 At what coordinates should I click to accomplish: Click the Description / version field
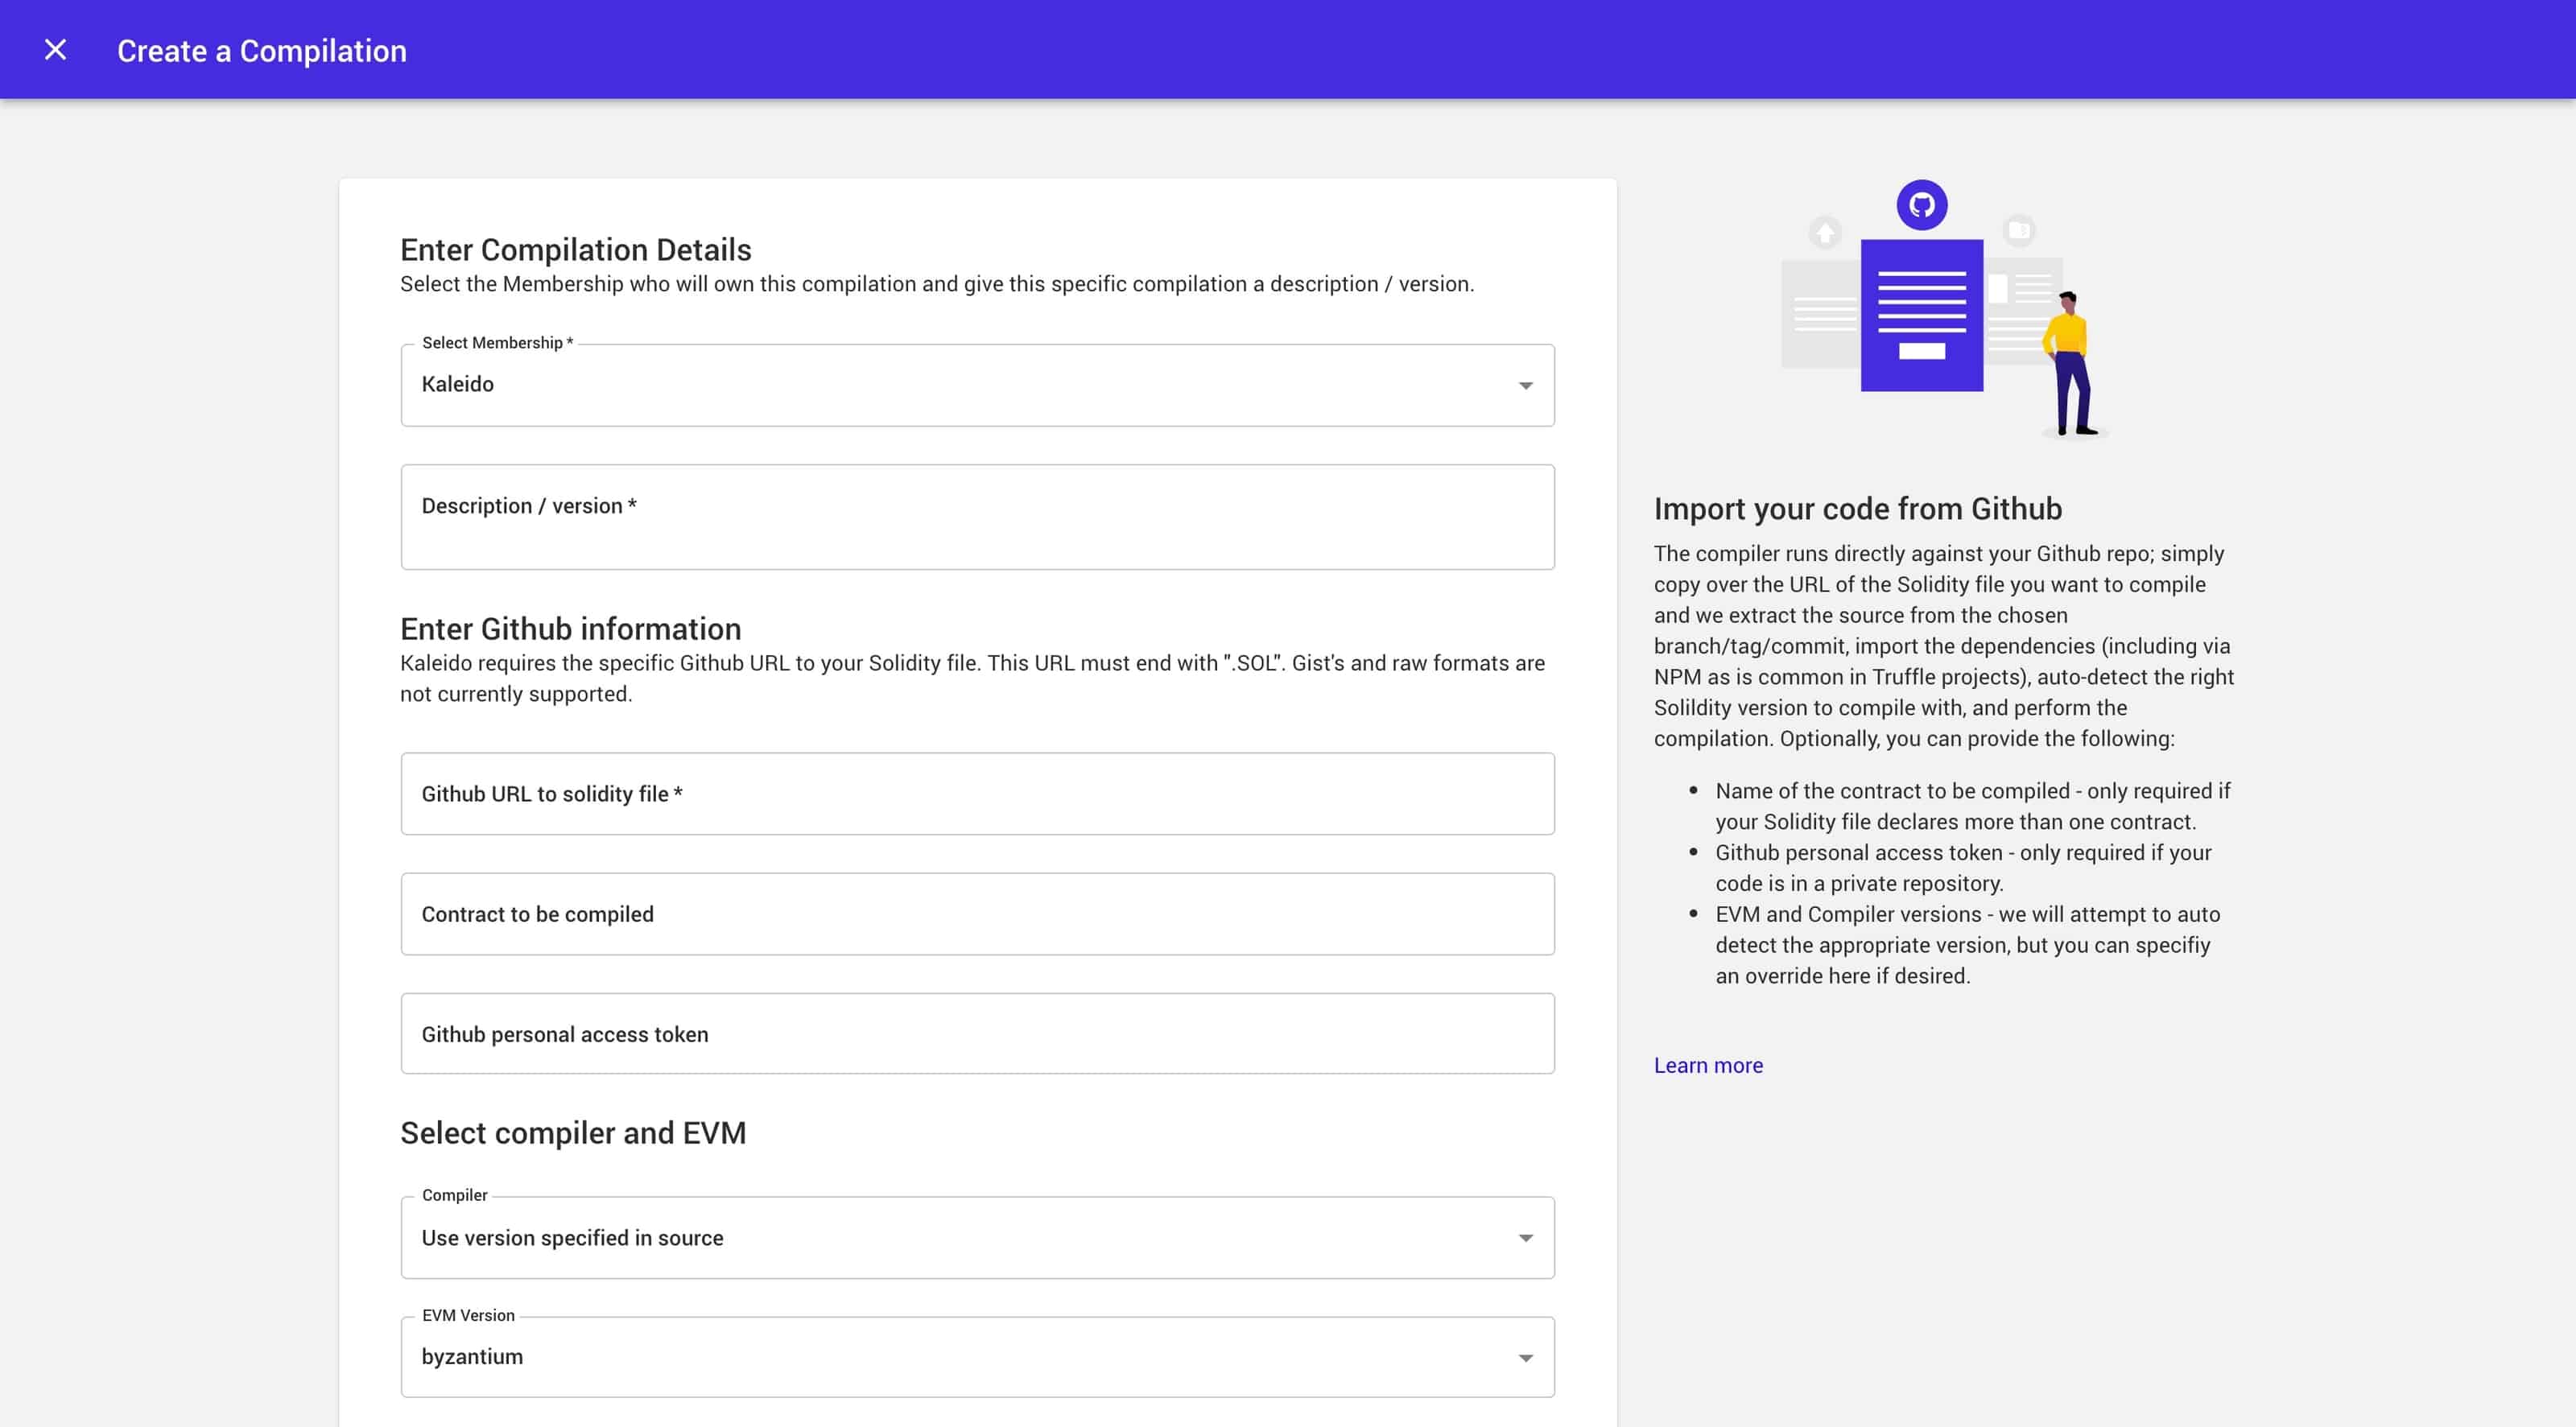coord(977,516)
